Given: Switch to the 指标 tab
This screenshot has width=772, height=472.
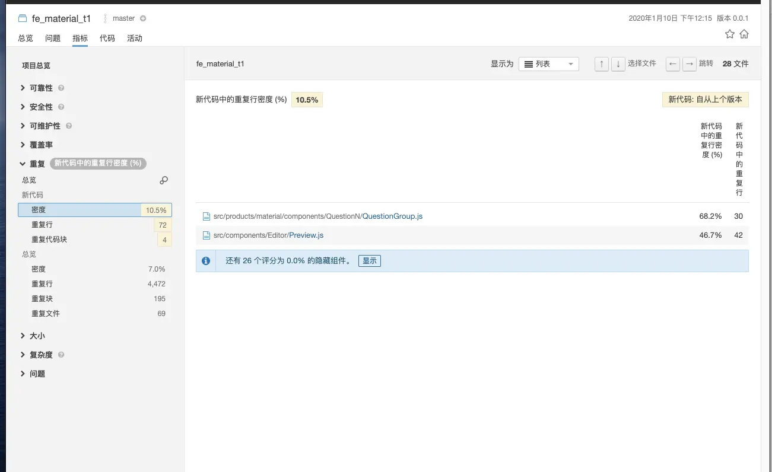Looking at the screenshot, I should [x=80, y=38].
